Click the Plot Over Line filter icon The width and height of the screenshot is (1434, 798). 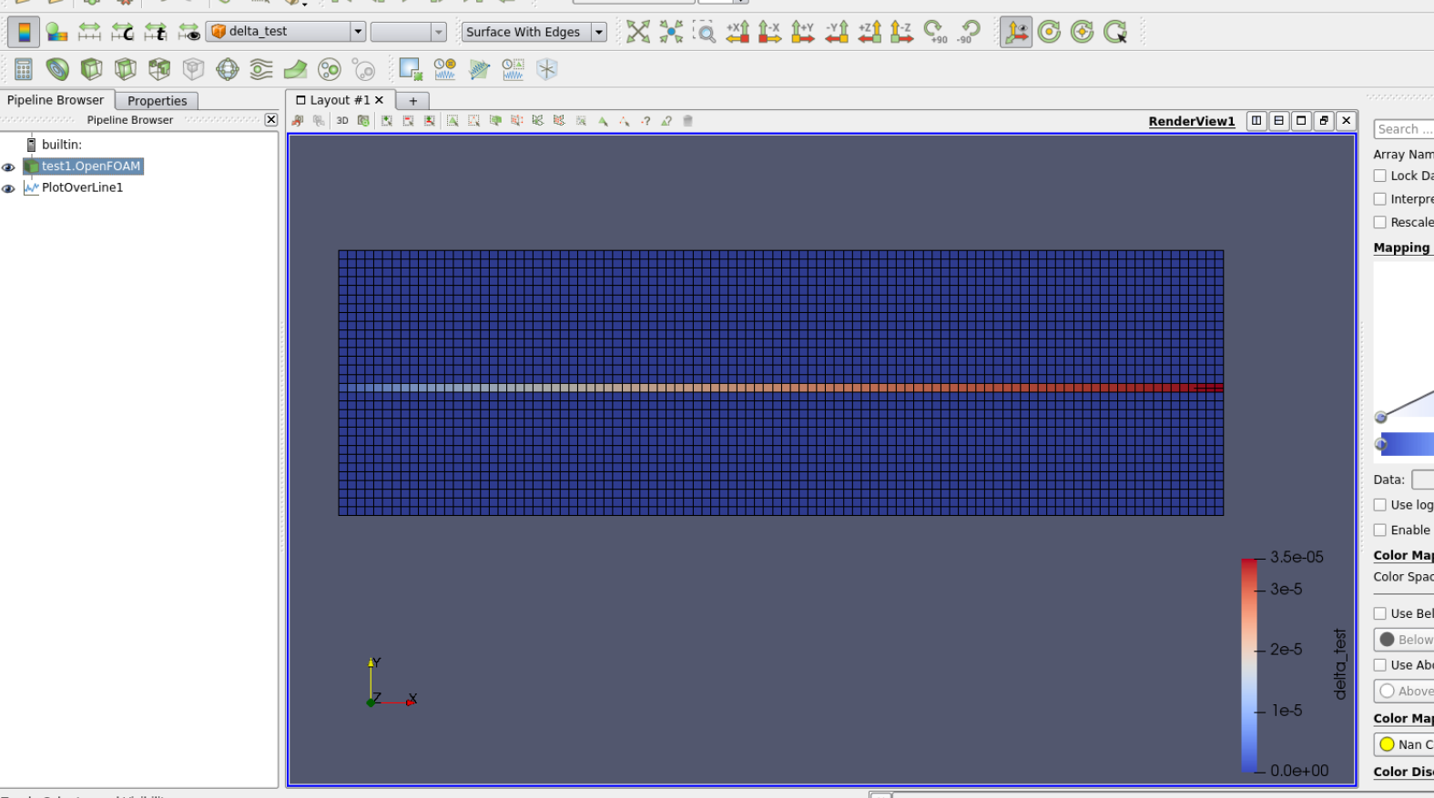(x=479, y=69)
